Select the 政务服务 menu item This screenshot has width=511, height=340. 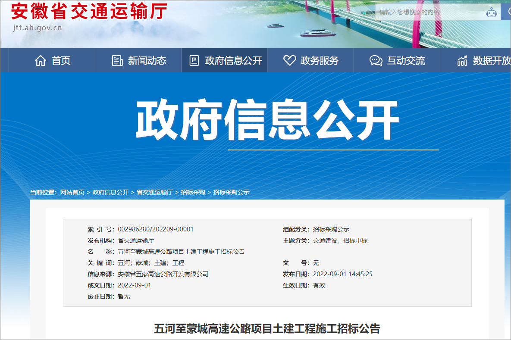tap(320, 61)
